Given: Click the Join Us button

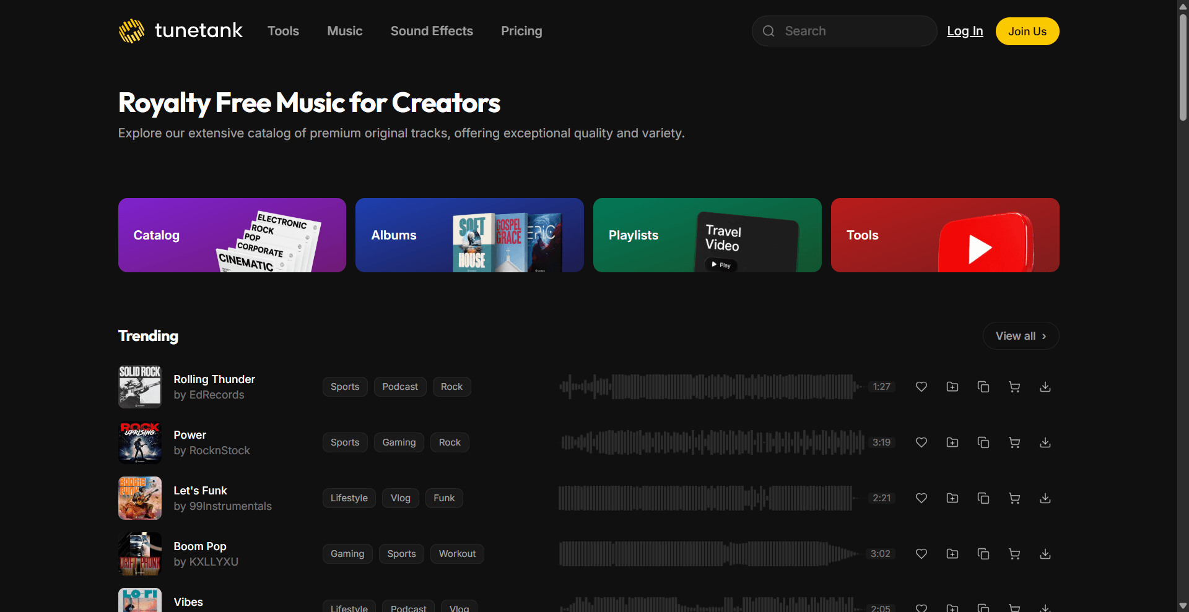Looking at the screenshot, I should point(1027,31).
